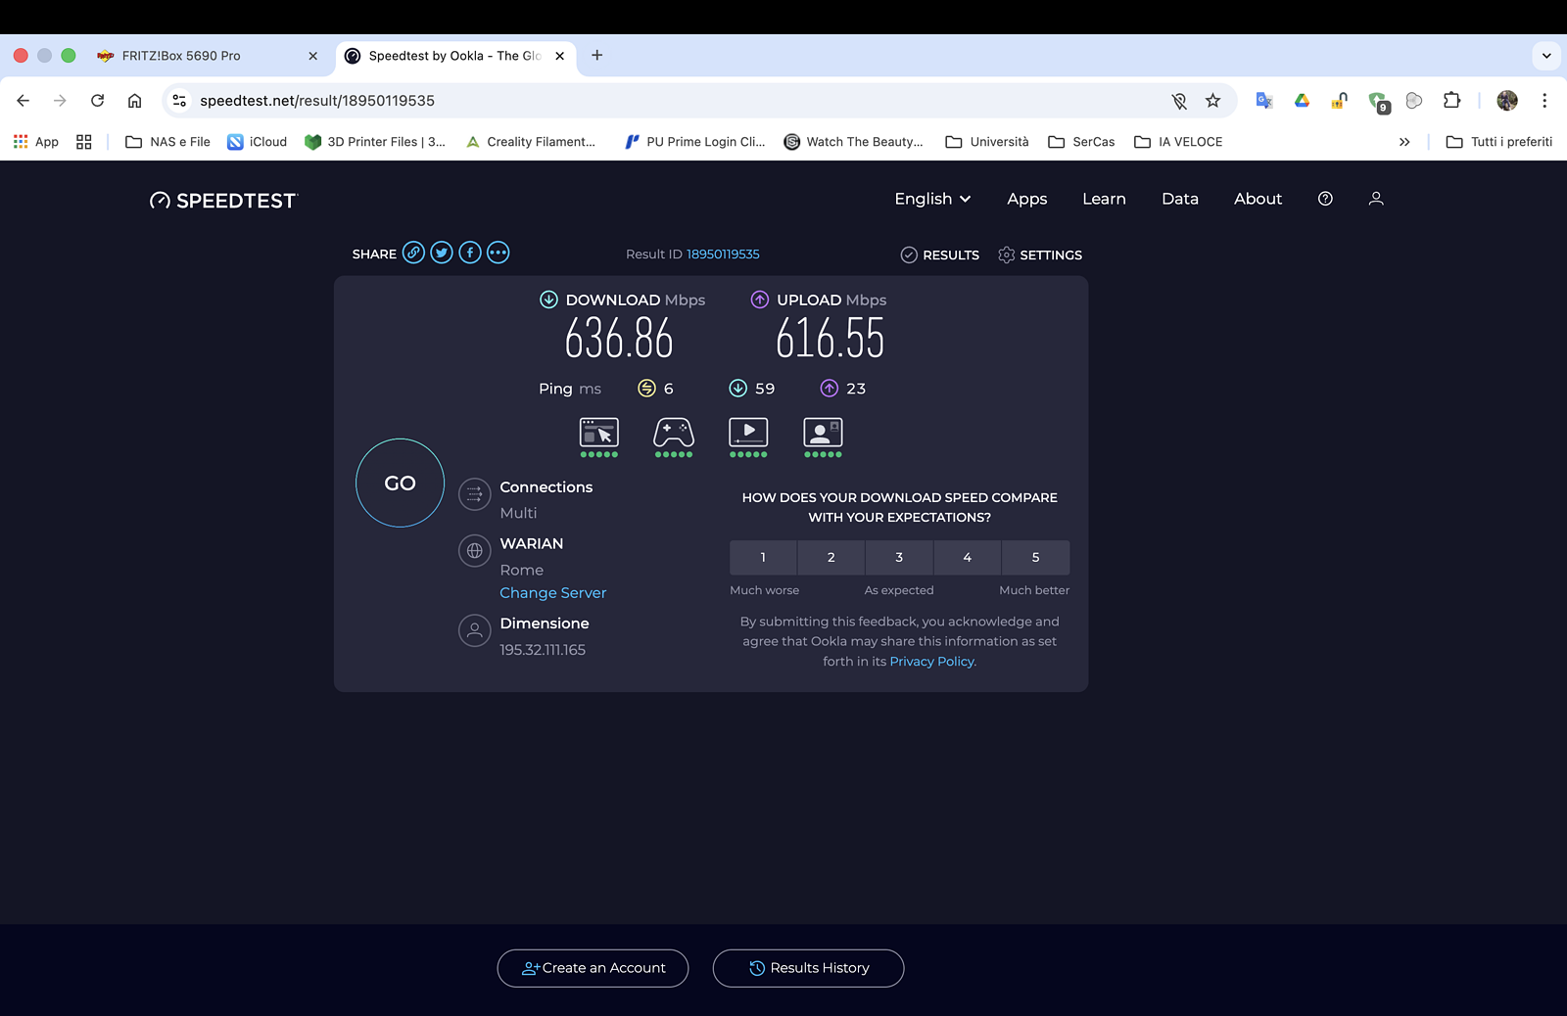Open the SerCas bookmark folder

click(x=1081, y=142)
